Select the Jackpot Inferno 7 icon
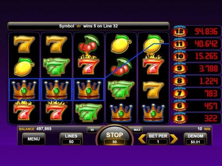The height and width of the screenshot is (166, 222). pos(179,93)
